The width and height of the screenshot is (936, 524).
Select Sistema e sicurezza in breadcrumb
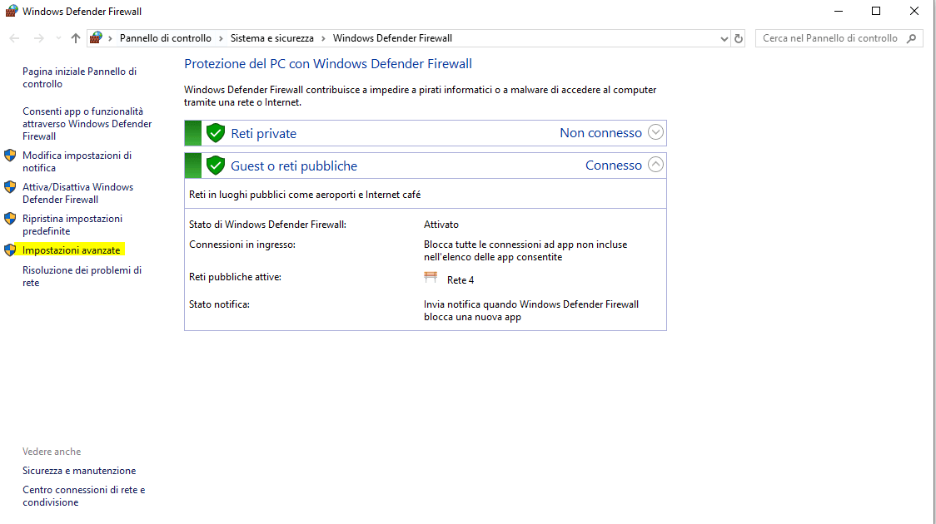pyautogui.click(x=271, y=38)
